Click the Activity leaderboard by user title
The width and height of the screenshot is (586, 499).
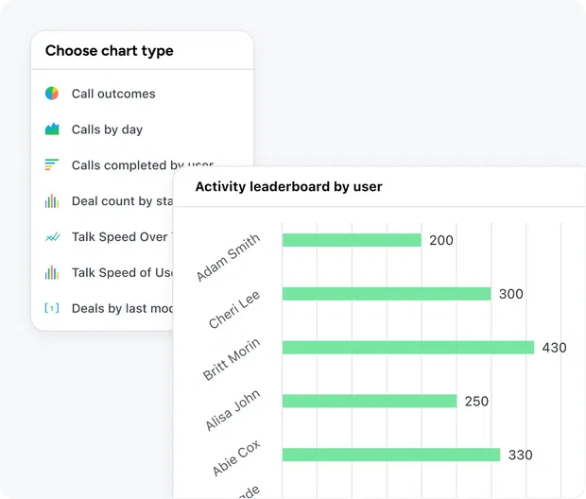(288, 186)
